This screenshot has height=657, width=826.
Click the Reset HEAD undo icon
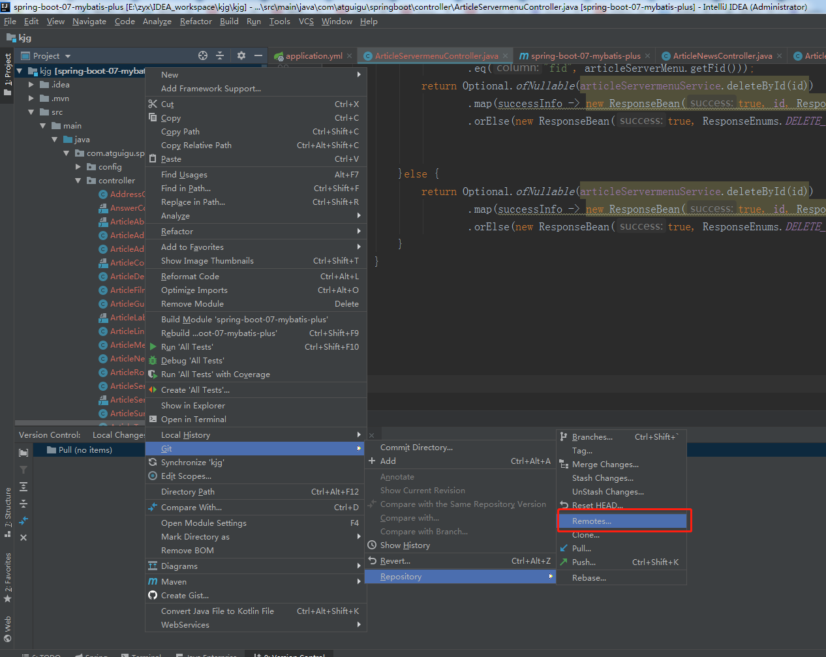[564, 505]
